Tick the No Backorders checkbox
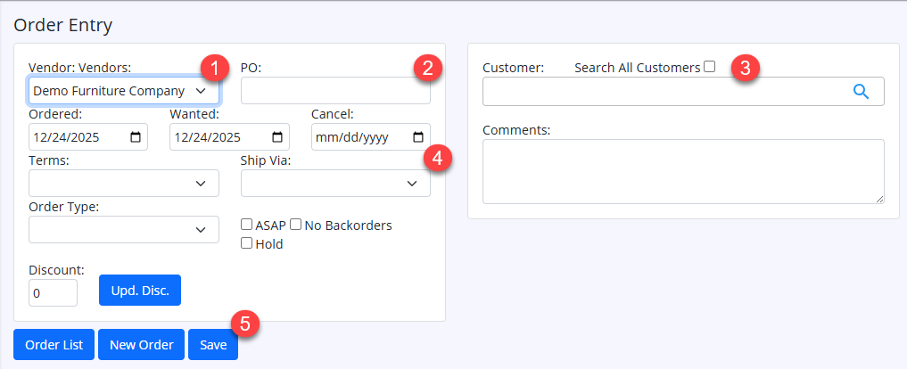907x369 pixels. tap(295, 225)
